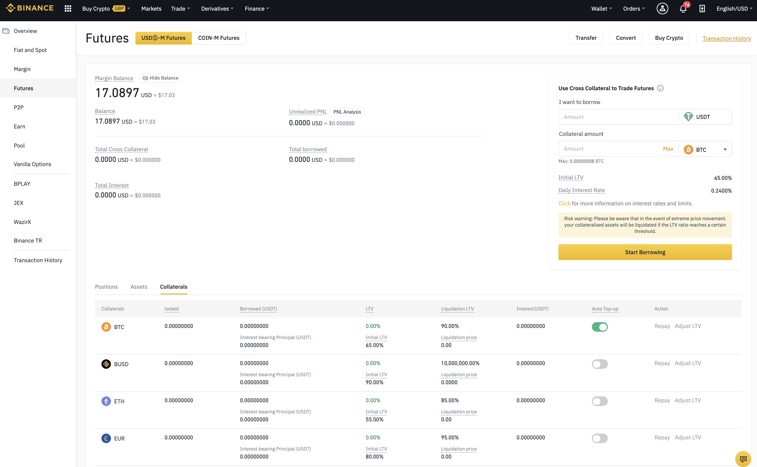Click the BTC coin icon in table
Image resolution: width=757 pixels, height=467 pixels.
click(106, 327)
